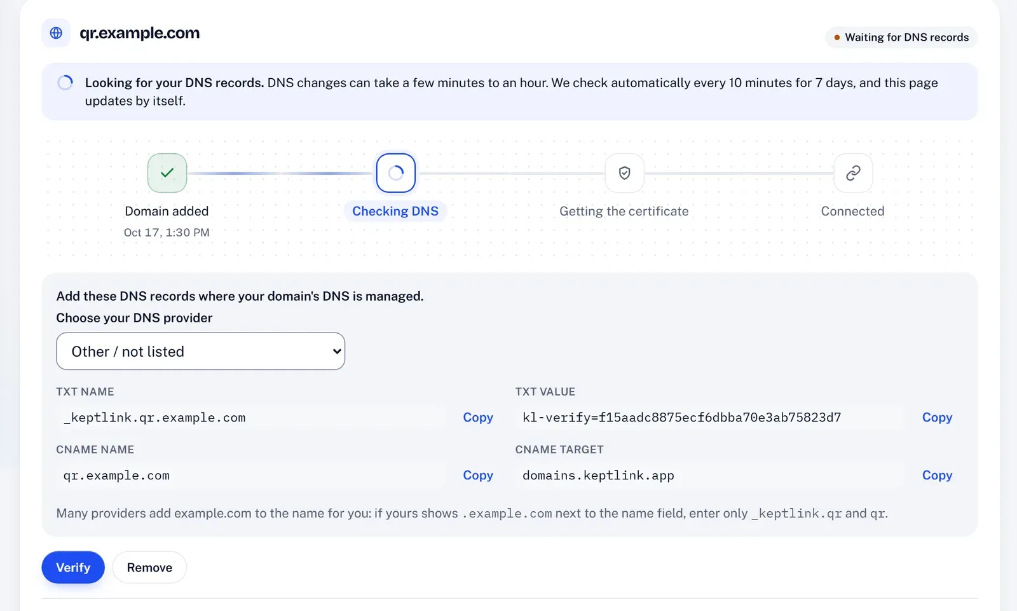This screenshot has height=611, width=1017.
Task: Click the qr.example.com domain heading
Action: coord(139,33)
